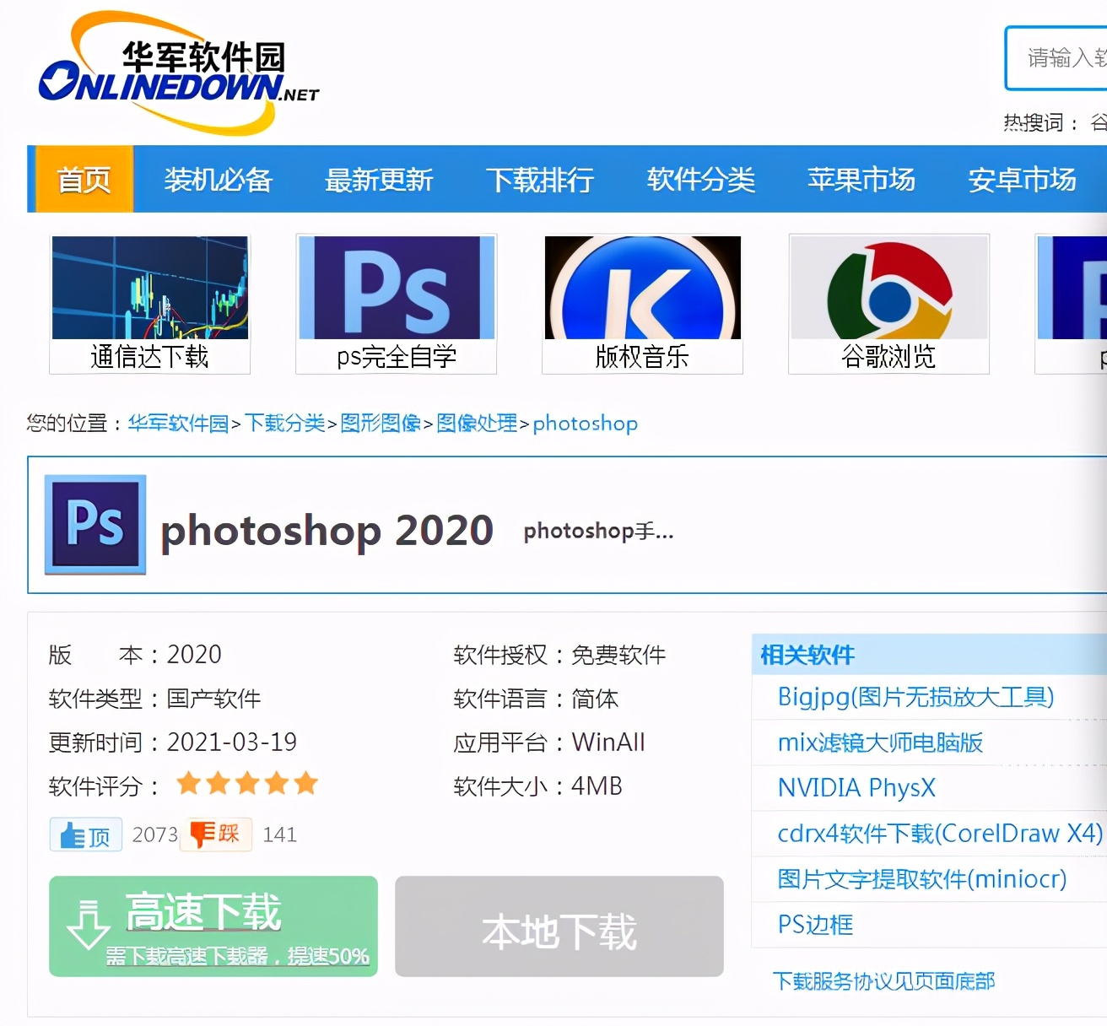
Task: Open the PS边框 link
Action: [813, 925]
